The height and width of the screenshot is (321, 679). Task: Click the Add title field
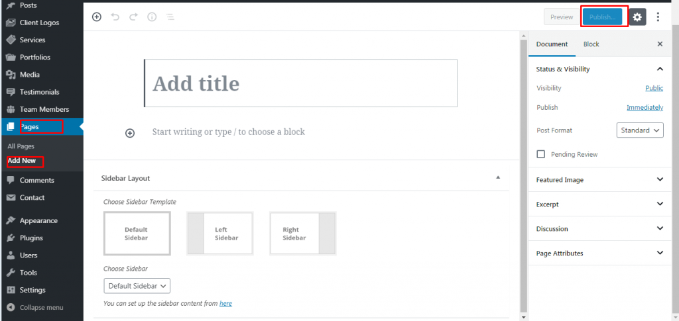300,83
